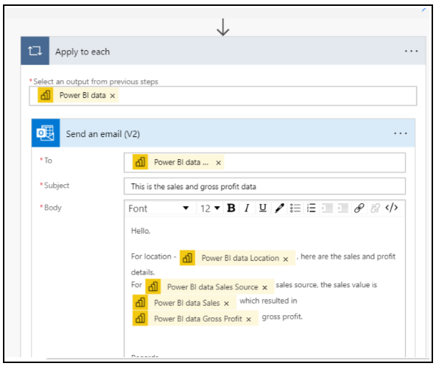The height and width of the screenshot is (366, 436).
Task: Open the Apply to each options menu
Action: [411, 51]
